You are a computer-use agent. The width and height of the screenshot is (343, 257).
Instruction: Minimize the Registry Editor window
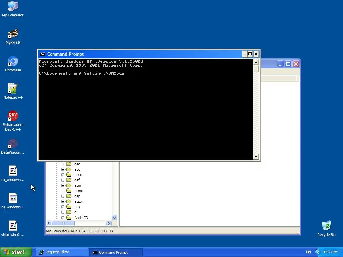(280, 64)
